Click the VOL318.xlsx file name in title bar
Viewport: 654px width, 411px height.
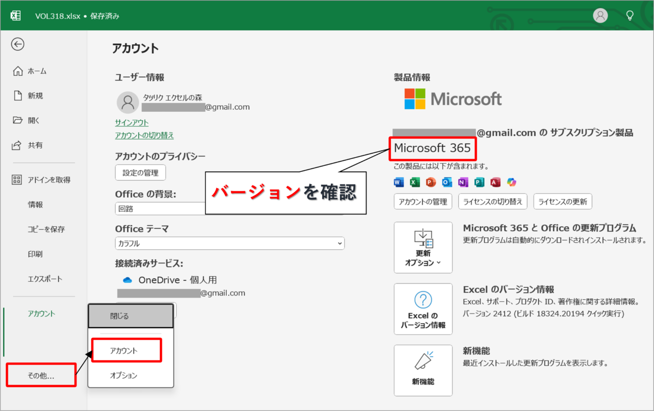click(58, 16)
